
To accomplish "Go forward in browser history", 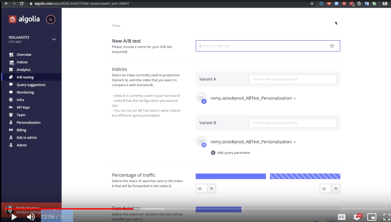I will 14,4.
